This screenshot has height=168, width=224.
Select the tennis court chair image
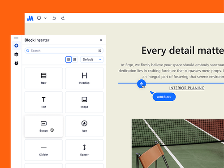pyautogui.click(x=178, y=143)
